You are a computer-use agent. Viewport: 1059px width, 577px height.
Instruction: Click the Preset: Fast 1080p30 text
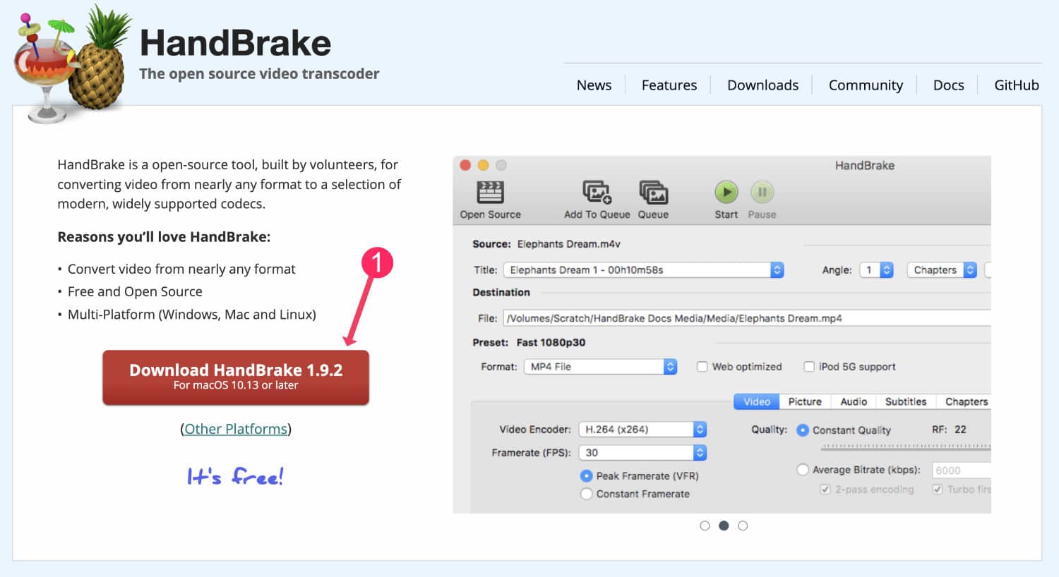(x=529, y=343)
